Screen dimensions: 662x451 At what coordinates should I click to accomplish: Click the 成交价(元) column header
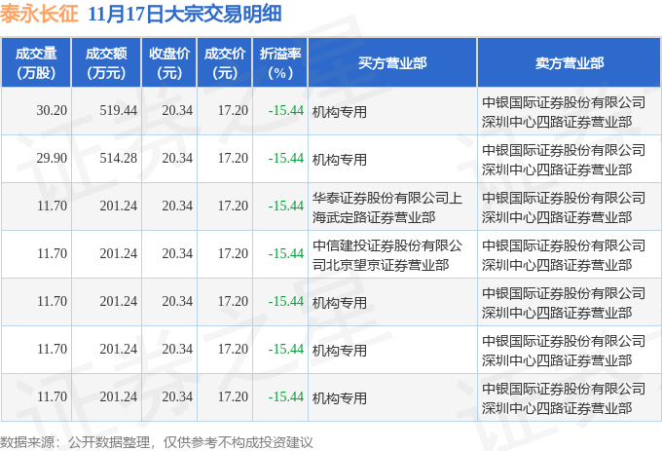tap(225, 62)
